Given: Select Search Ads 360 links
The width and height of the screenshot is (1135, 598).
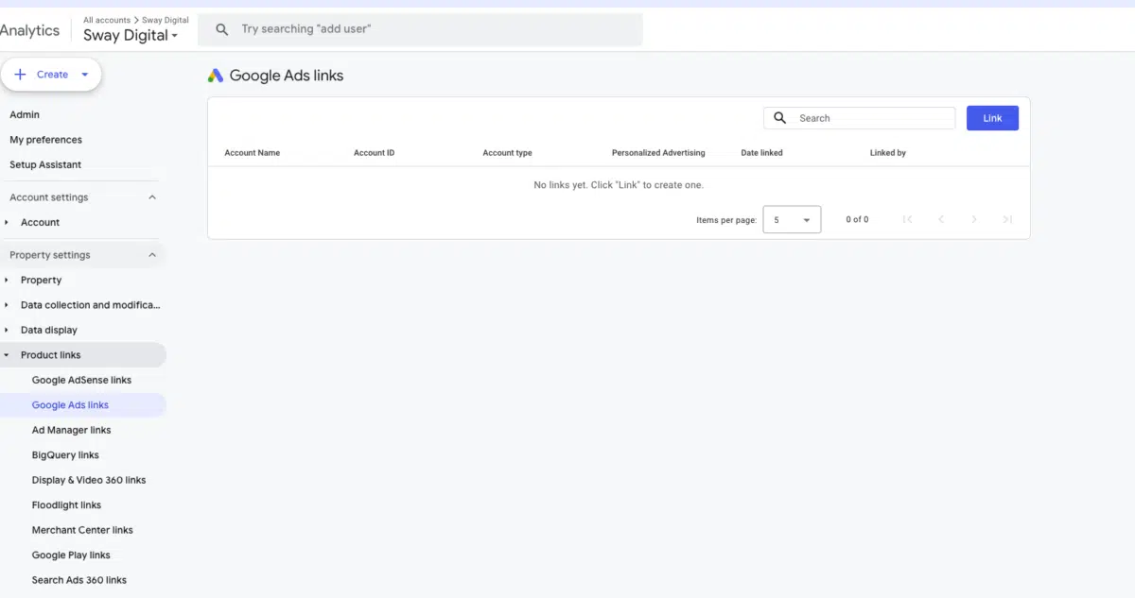Looking at the screenshot, I should click(x=79, y=580).
